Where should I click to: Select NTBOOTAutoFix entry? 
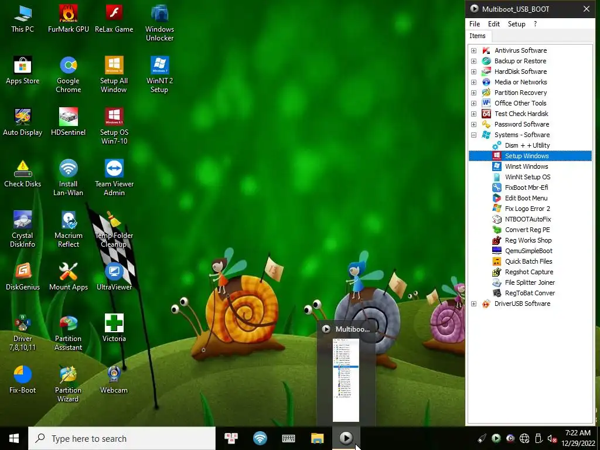click(528, 219)
